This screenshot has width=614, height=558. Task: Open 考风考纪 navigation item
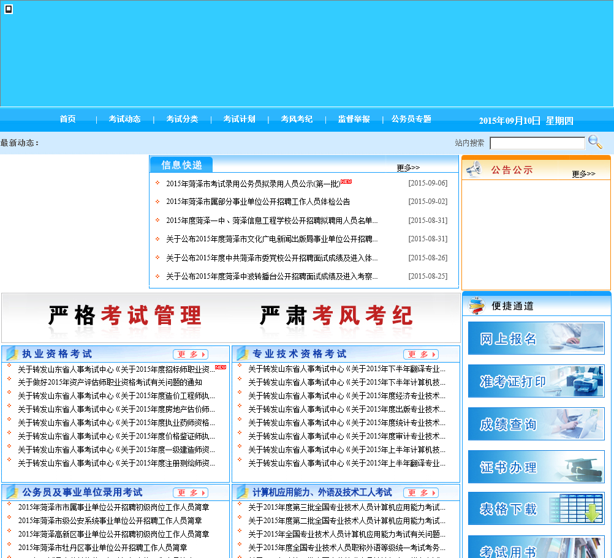point(297,119)
